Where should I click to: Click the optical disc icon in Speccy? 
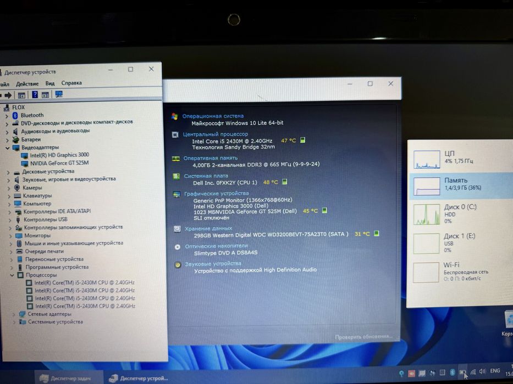click(x=178, y=247)
